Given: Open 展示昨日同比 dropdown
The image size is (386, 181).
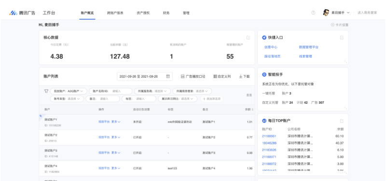Looking at the screenshot, I should pyautogui.click(x=178, y=99).
